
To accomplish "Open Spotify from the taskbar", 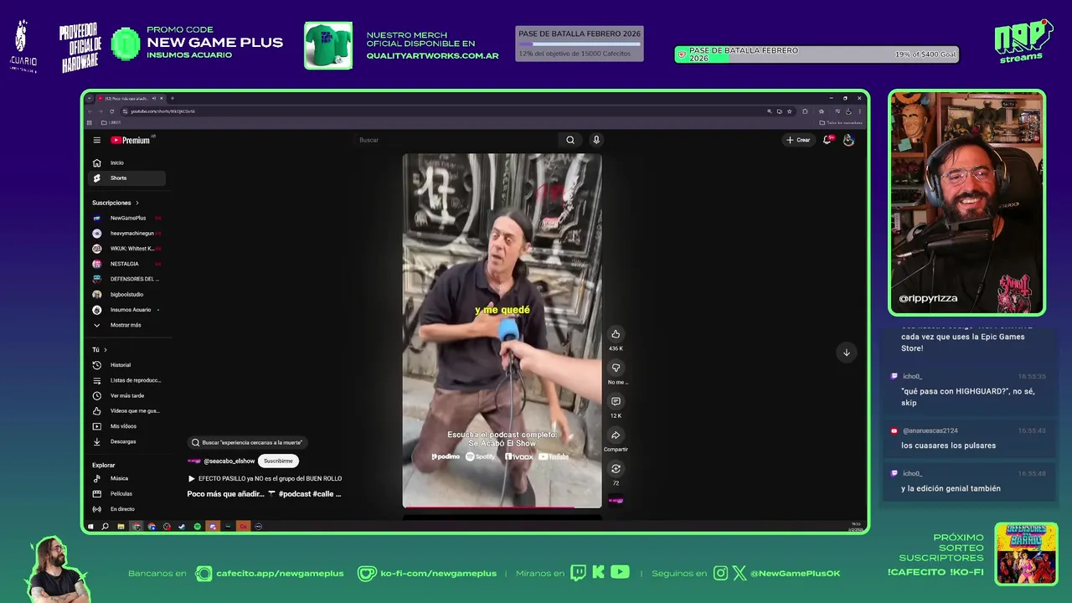I will [198, 527].
